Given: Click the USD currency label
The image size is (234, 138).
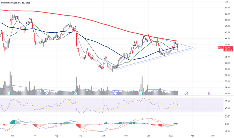Looking at the screenshot, I should [x=226, y=2].
